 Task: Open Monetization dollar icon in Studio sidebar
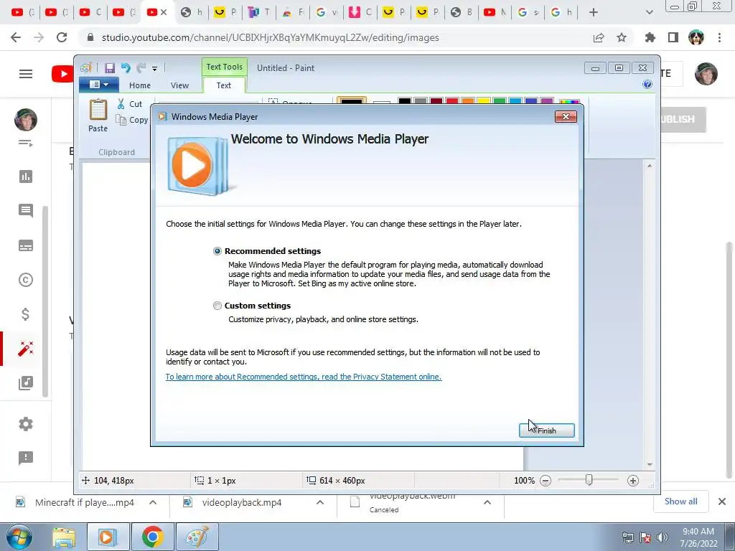(x=26, y=314)
